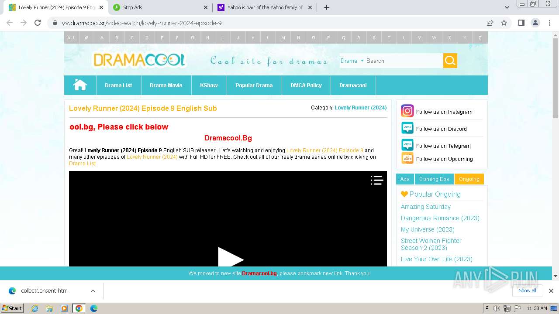Click Follow us on Instagram link

tap(444, 112)
